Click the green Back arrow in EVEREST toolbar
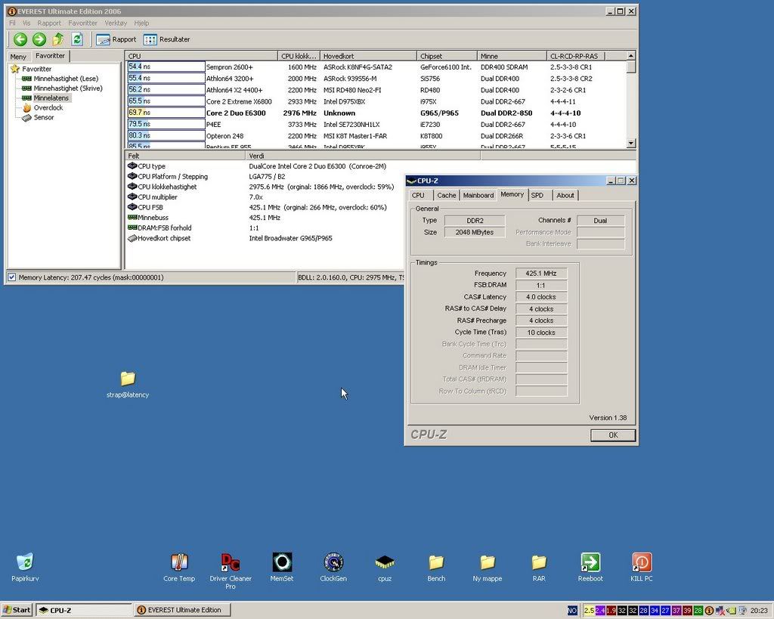 (20, 39)
